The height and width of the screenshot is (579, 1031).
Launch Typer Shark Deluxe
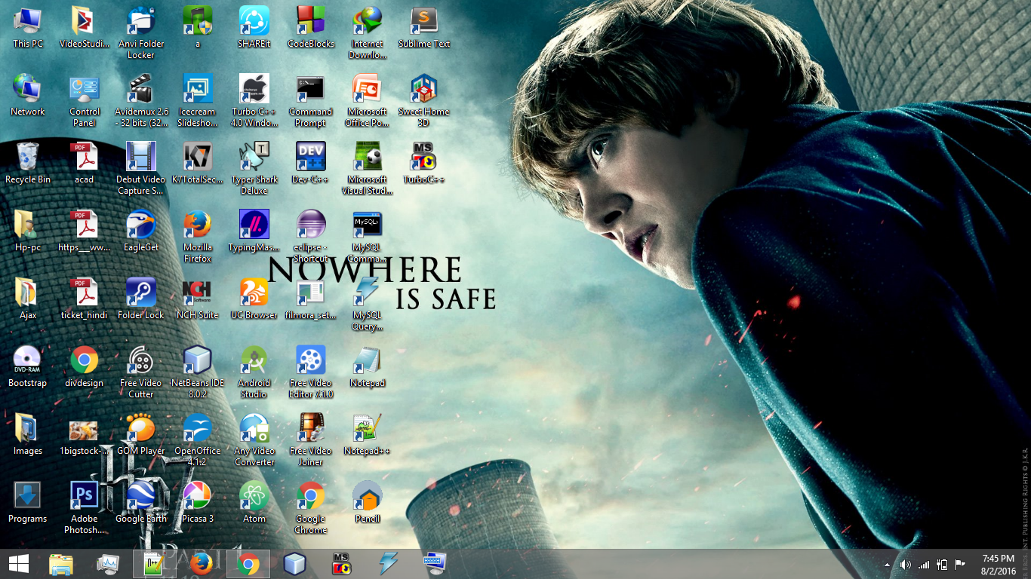point(254,169)
